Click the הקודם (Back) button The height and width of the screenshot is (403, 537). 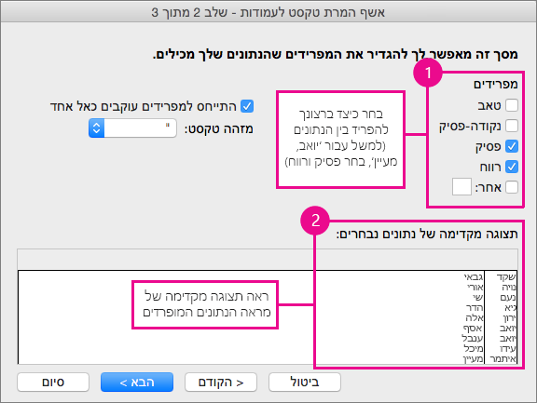click(221, 382)
